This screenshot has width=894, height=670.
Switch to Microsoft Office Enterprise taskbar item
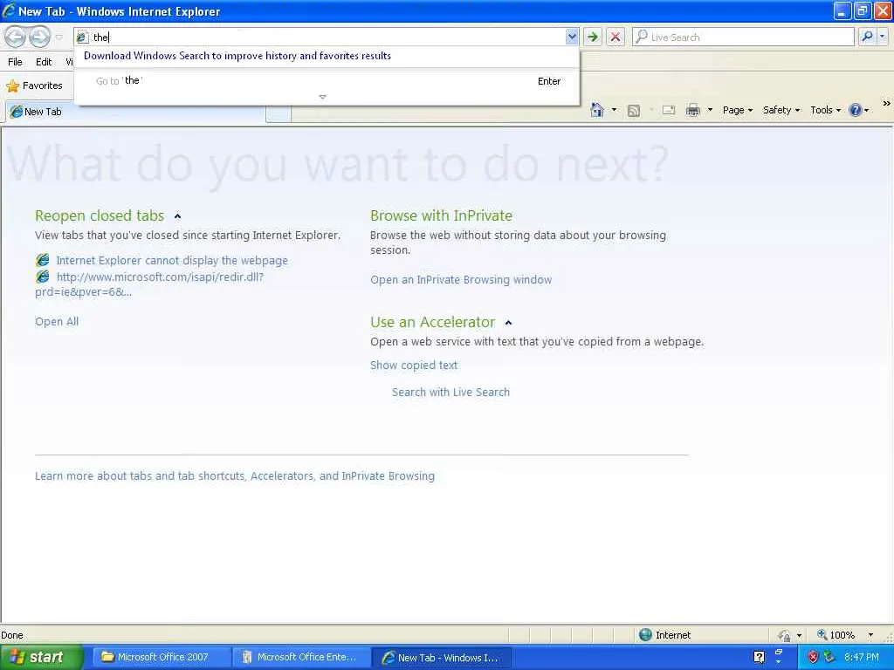301,657
